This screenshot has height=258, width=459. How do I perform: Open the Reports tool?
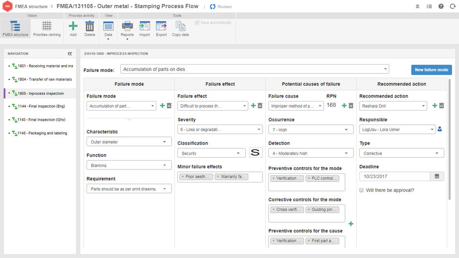(x=127, y=28)
